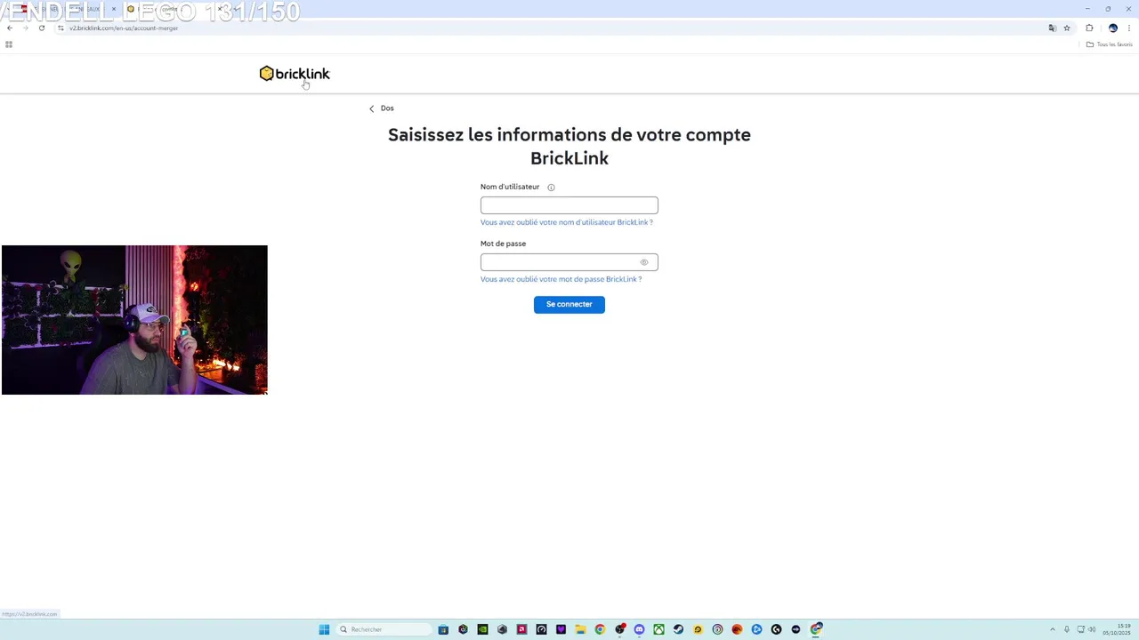
Task: Open the Tous les favoris folder
Action: point(1110,44)
